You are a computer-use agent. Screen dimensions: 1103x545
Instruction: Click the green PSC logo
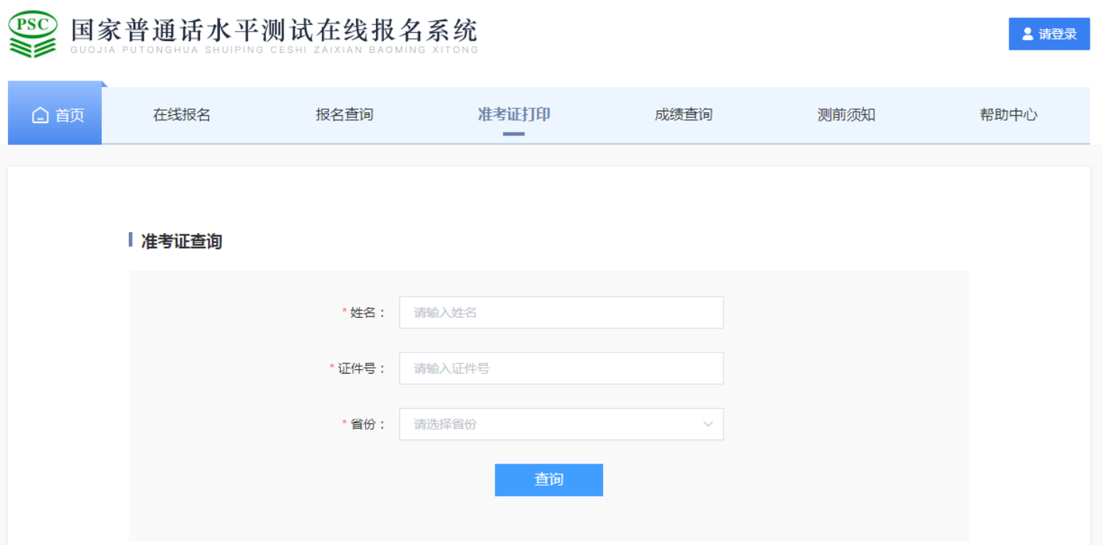click(x=33, y=34)
